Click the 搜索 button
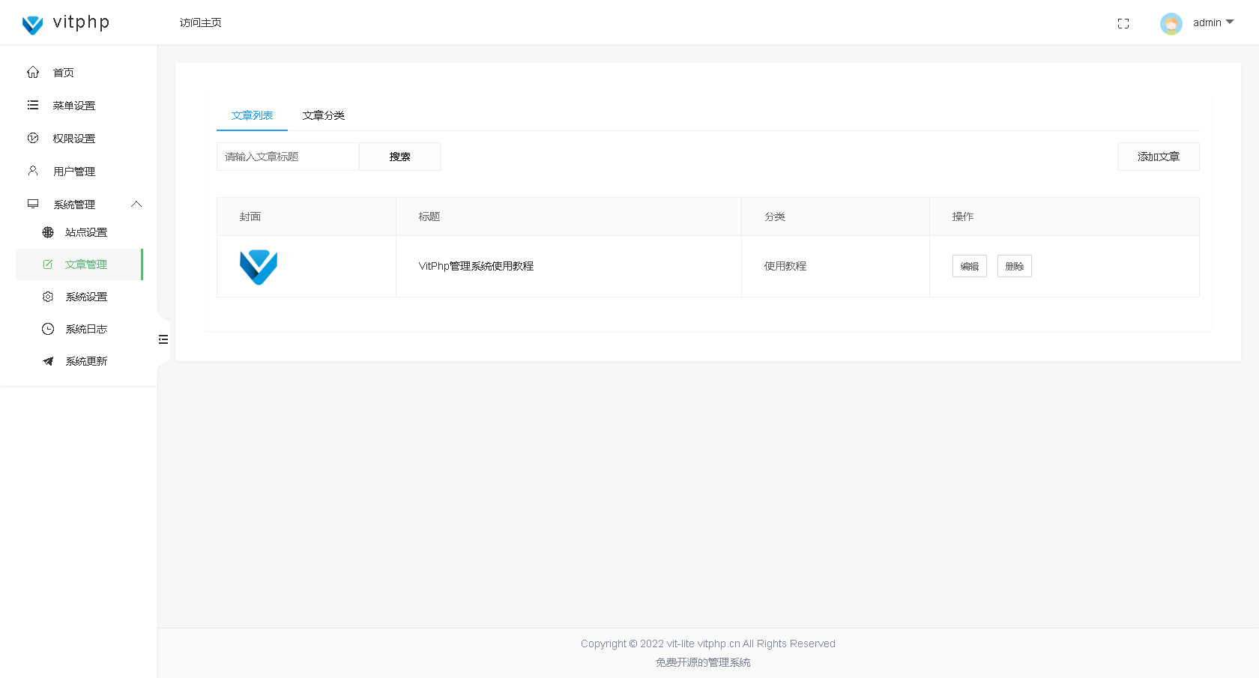 click(x=400, y=157)
